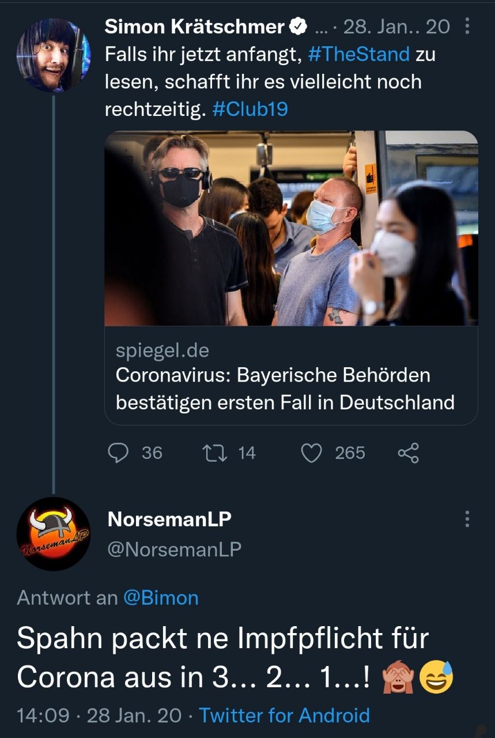This screenshot has width=495, height=738.
Task: Open the reply icon with 36 comments
Action: point(118,453)
